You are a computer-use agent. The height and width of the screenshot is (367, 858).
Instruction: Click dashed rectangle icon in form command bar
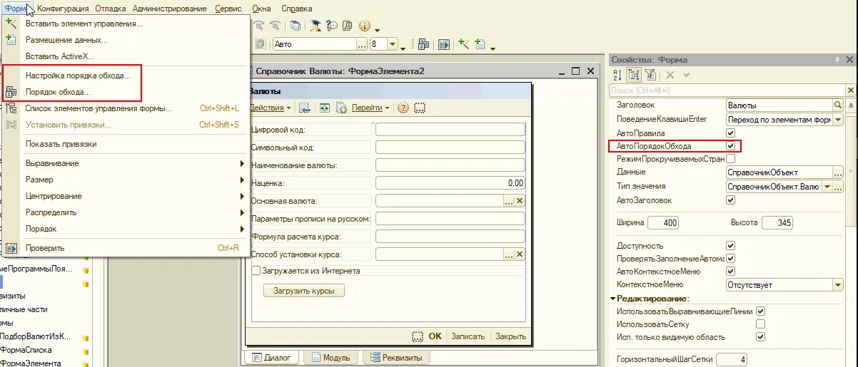click(x=420, y=108)
